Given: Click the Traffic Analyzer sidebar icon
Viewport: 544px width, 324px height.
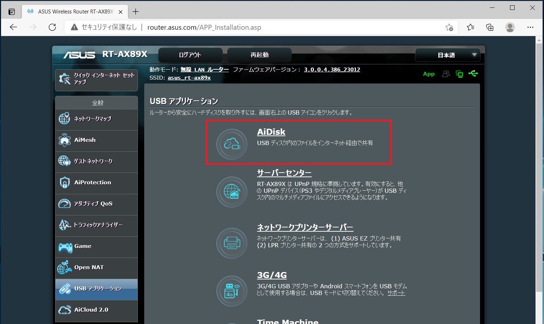Looking at the screenshot, I should (65, 225).
